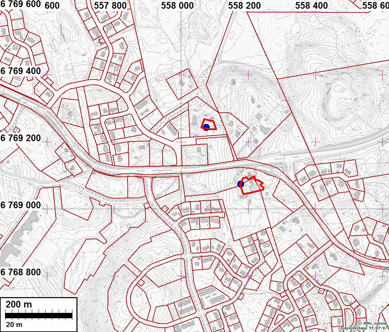Click the 557 800 easting label

point(110,5)
